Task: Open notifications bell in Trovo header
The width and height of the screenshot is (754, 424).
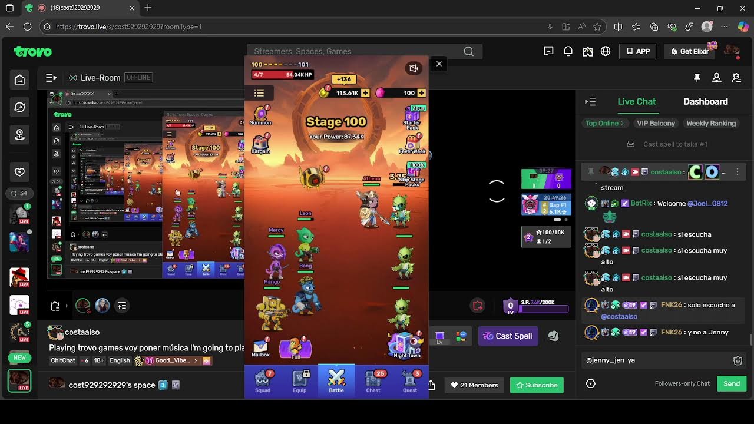Action: [x=568, y=51]
